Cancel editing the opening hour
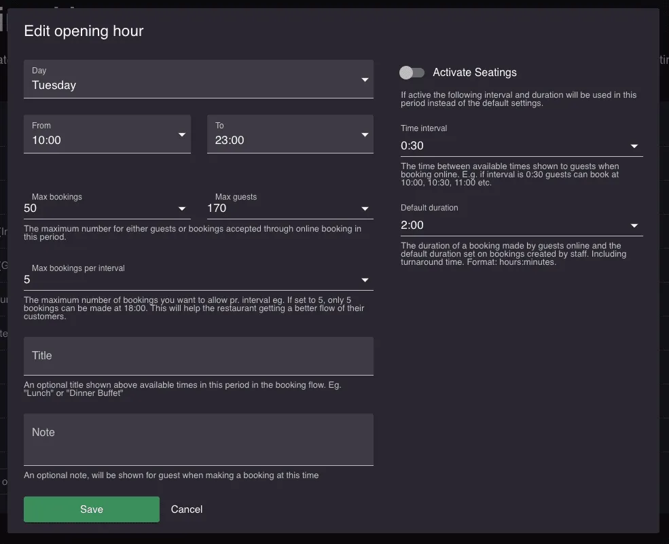The height and width of the screenshot is (544, 669). [x=187, y=509]
